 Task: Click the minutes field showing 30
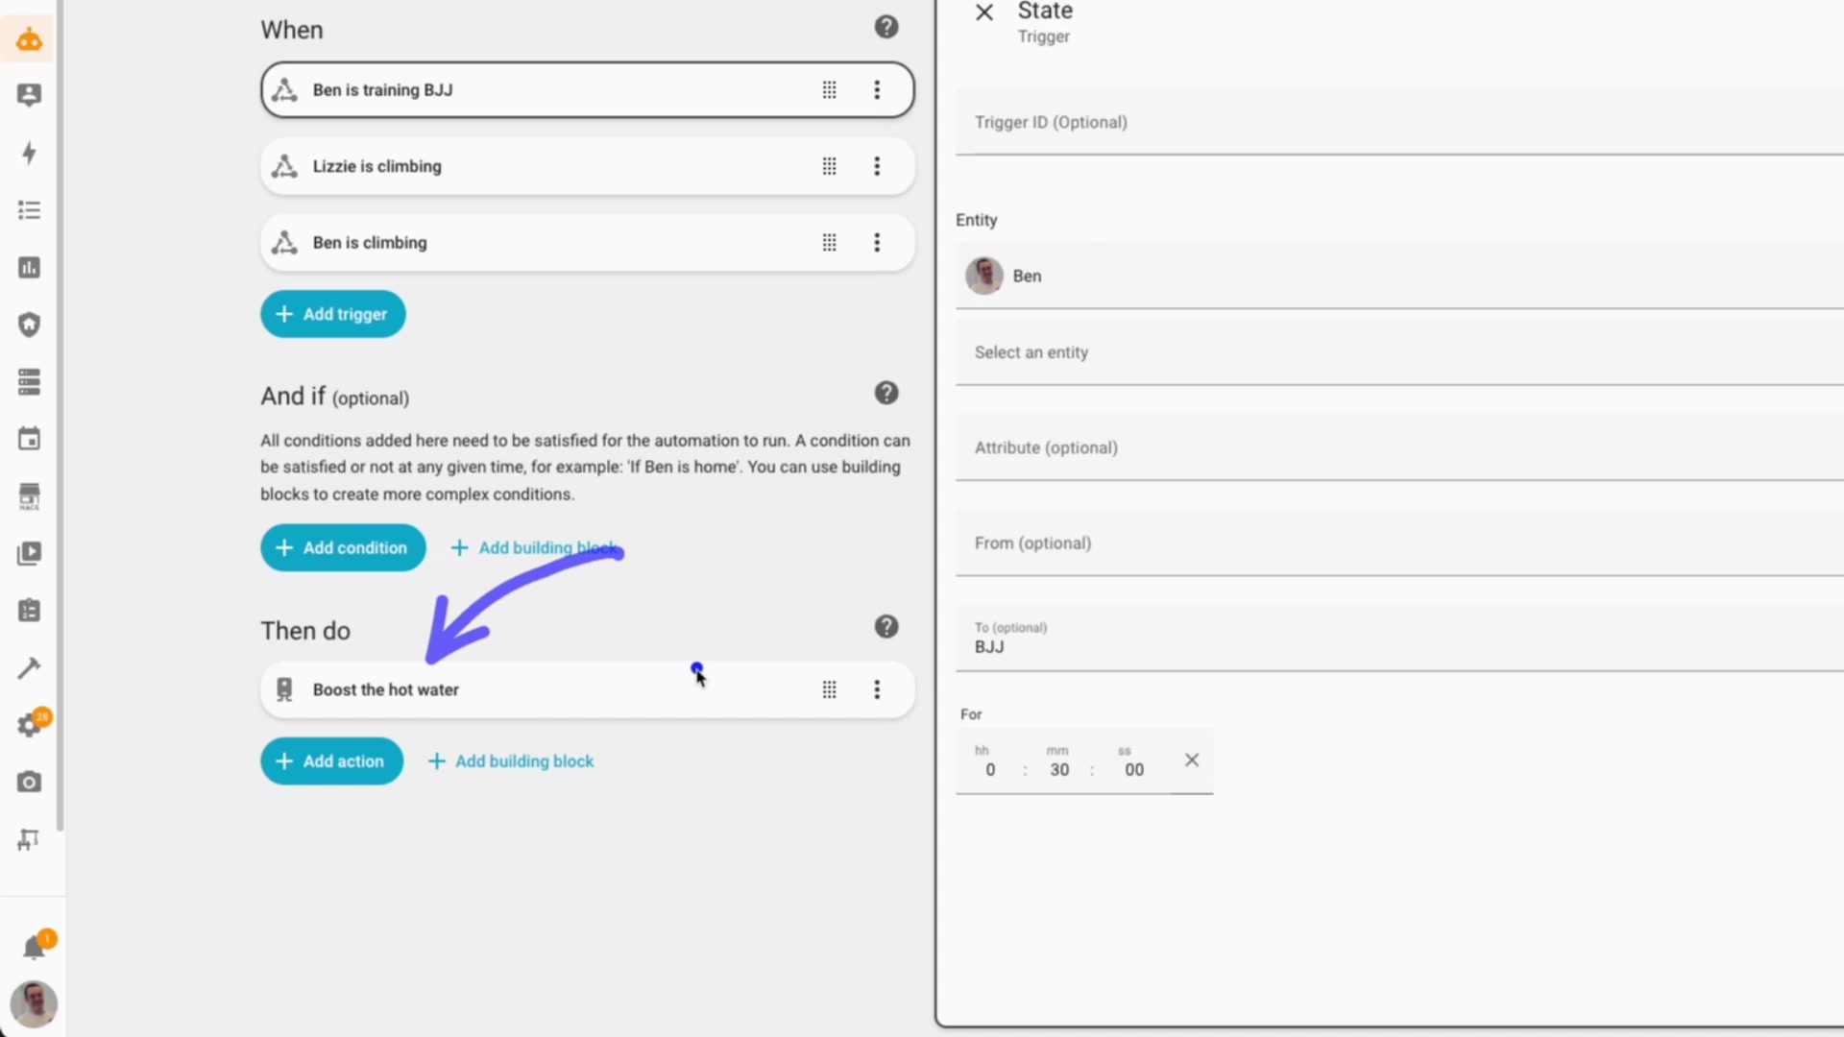(1058, 770)
